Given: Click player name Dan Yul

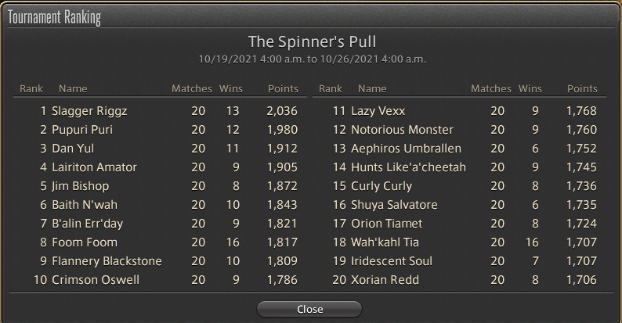Looking at the screenshot, I should pos(73,149).
